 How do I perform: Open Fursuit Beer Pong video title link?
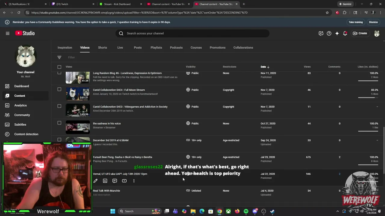pyautogui.click(x=122, y=157)
